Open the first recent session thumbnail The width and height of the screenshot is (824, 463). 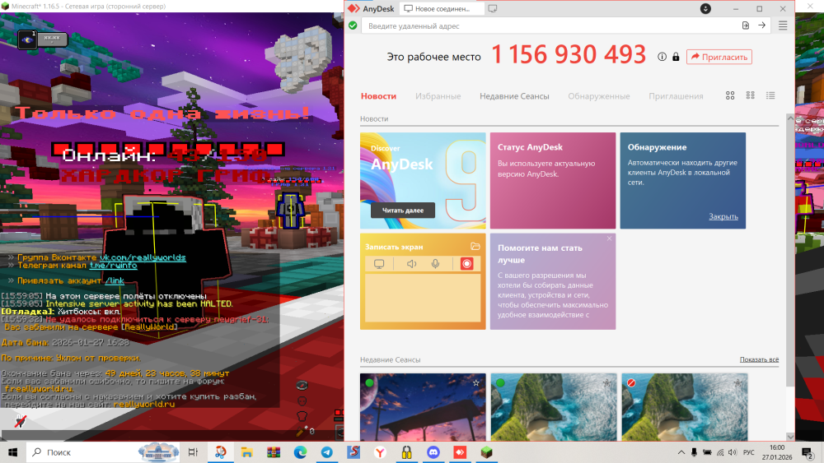click(x=423, y=407)
